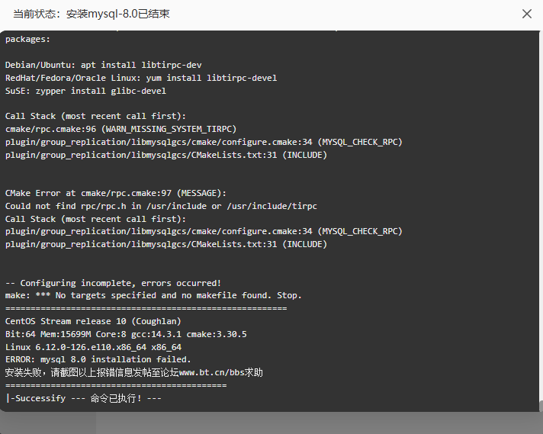Image resolution: width=543 pixels, height=434 pixels.
Task: Click the "cmake/rpc.cmake:96 (WARN_MISSING_SYSTEM_TIRPC)" line
Action: (x=120, y=129)
